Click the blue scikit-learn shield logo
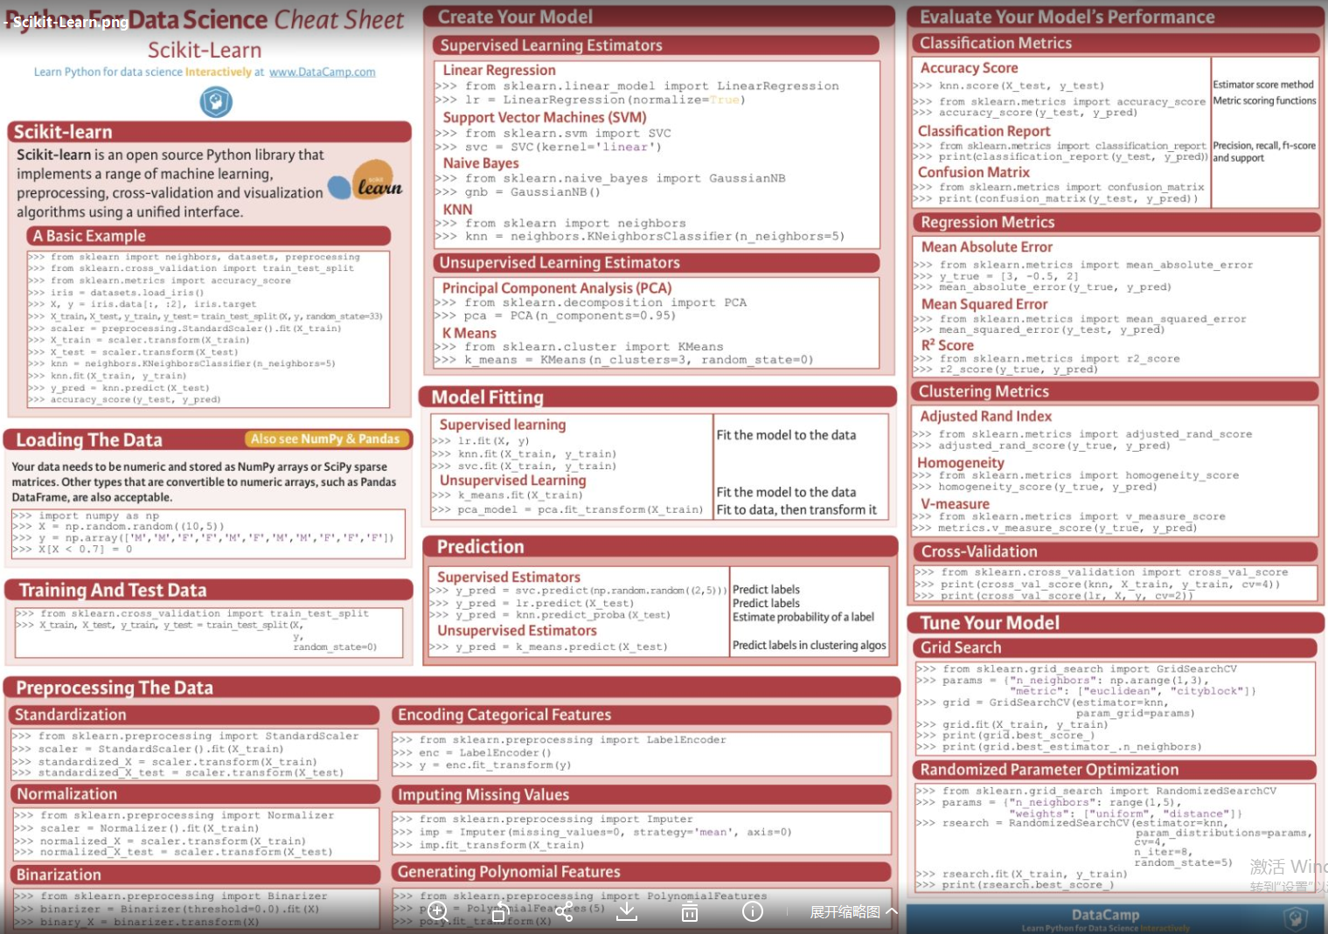 [215, 102]
